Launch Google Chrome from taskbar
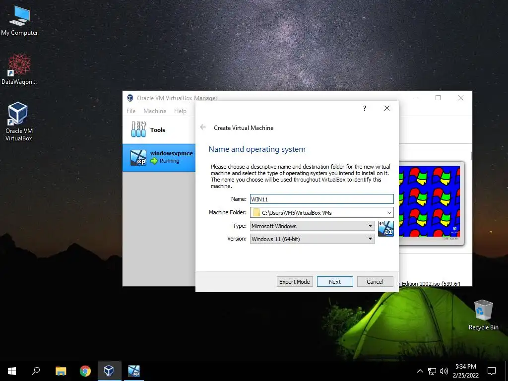This screenshot has height=381, width=508. point(85,371)
